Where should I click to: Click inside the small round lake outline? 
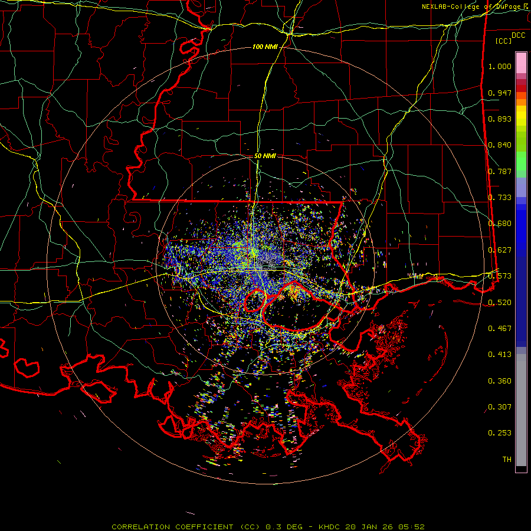click(x=254, y=301)
